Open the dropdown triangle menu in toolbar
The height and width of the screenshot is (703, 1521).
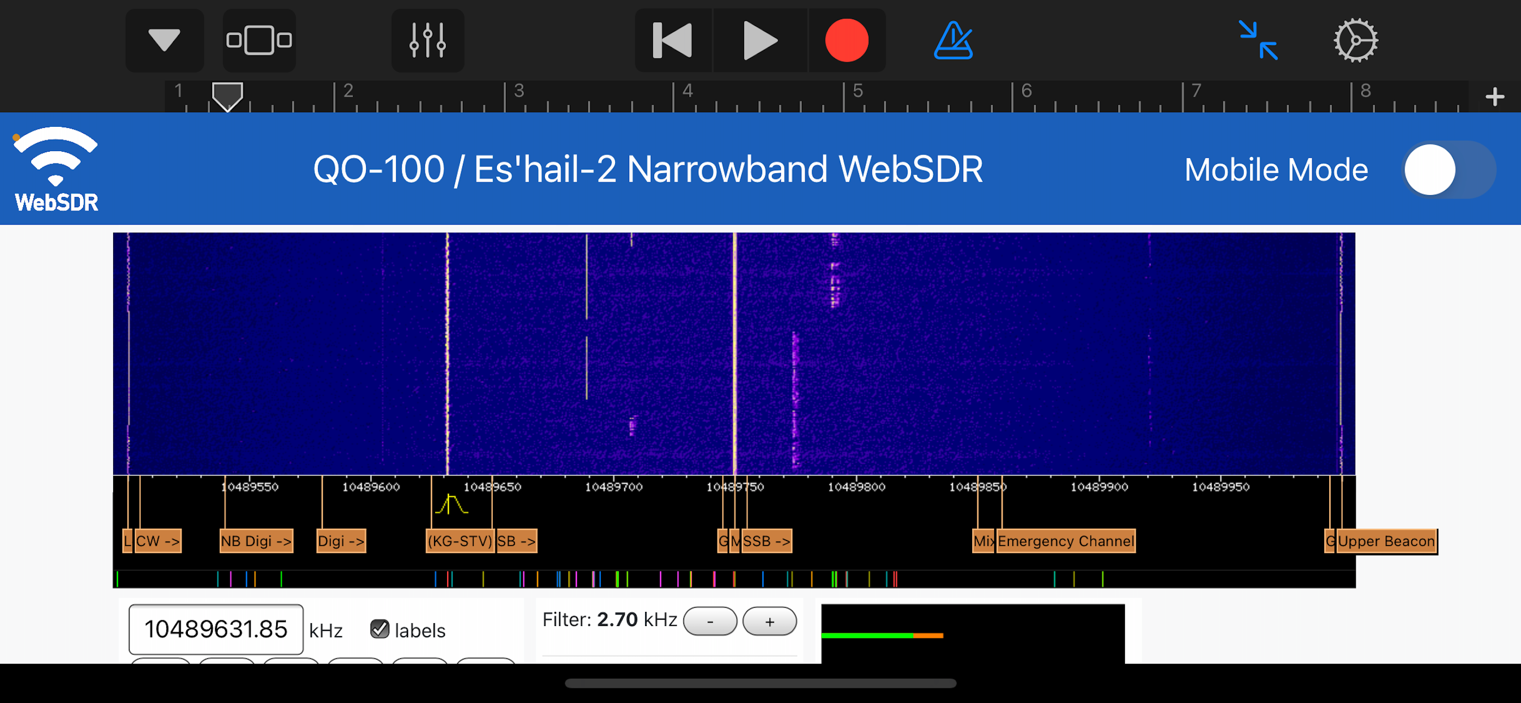tap(164, 40)
